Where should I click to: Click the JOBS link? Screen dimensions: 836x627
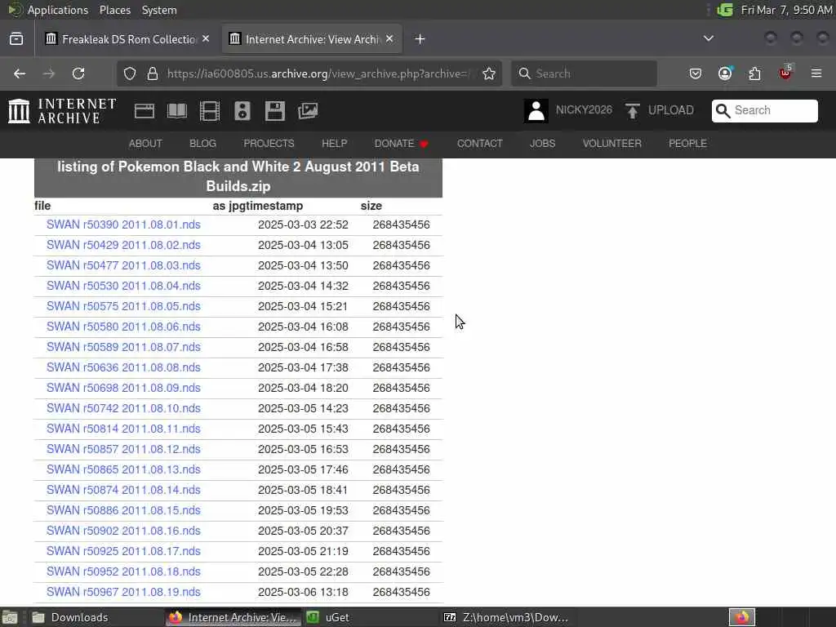click(542, 144)
